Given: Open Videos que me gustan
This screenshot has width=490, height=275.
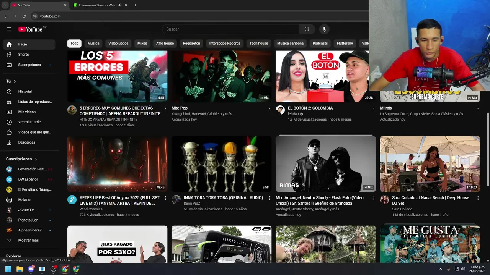Looking at the screenshot, I should 29,132.
